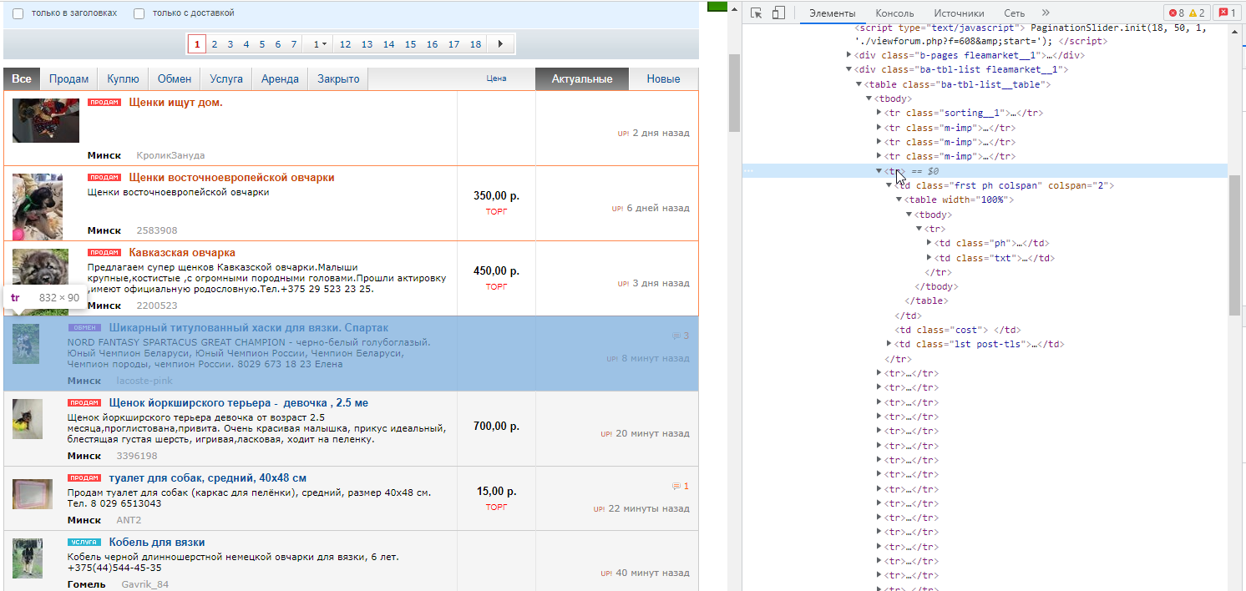Collapse the div ba-tbl-list fleamarket node
Screen dimensions: 1246x591
[x=849, y=70]
